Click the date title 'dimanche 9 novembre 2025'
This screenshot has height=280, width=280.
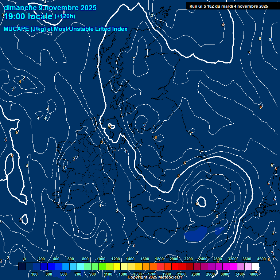point(50,8)
